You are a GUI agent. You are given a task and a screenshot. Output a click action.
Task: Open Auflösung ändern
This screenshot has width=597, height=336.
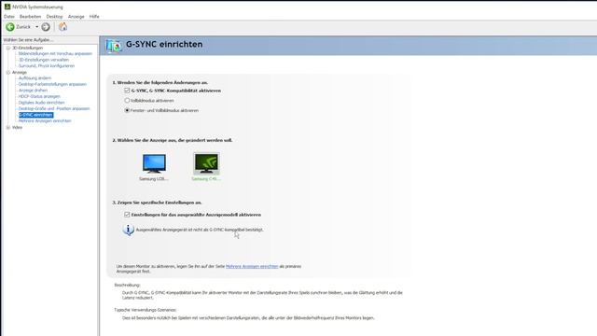(x=35, y=78)
